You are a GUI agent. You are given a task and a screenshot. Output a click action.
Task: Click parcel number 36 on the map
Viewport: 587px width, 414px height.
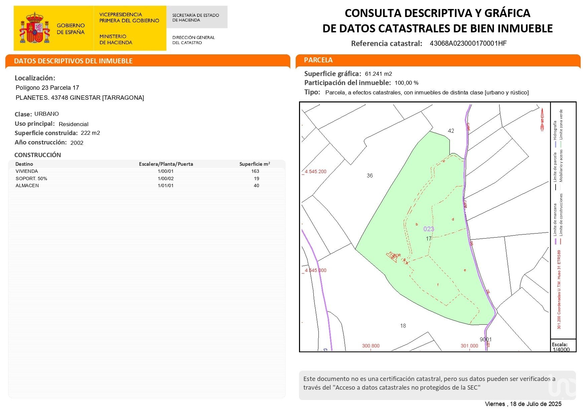point(370,175)
